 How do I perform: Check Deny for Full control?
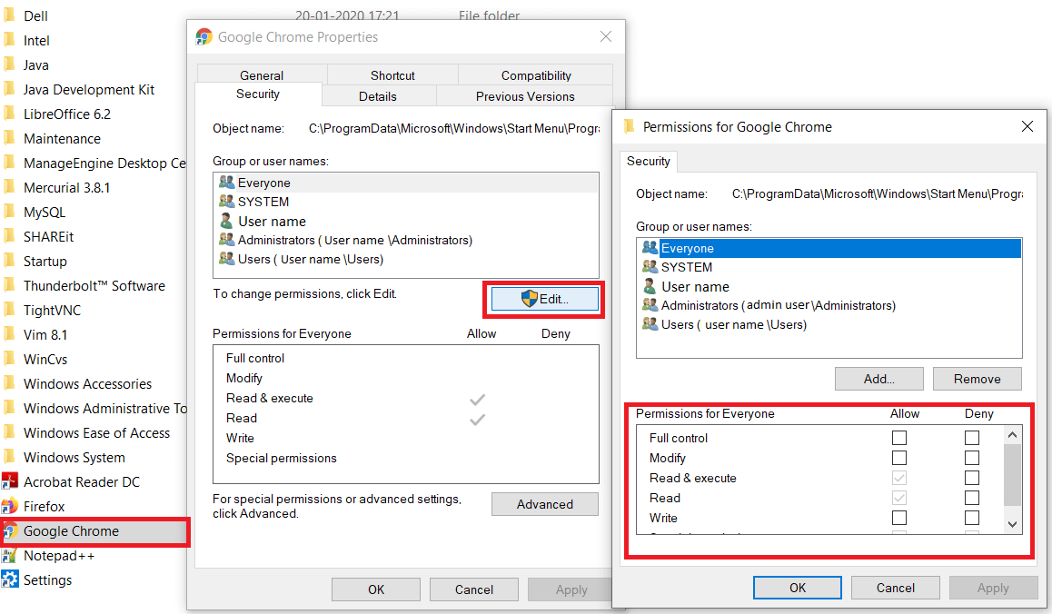coord(971,438)
